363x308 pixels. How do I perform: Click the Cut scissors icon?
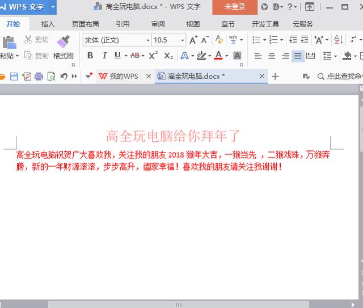pos(28,40)
